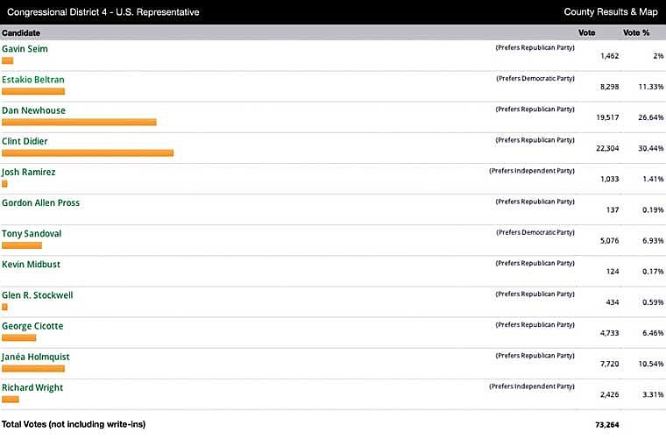Click the Vote column header
The width and height of the screenshot is (666, 439).
(x=587, y=32)
